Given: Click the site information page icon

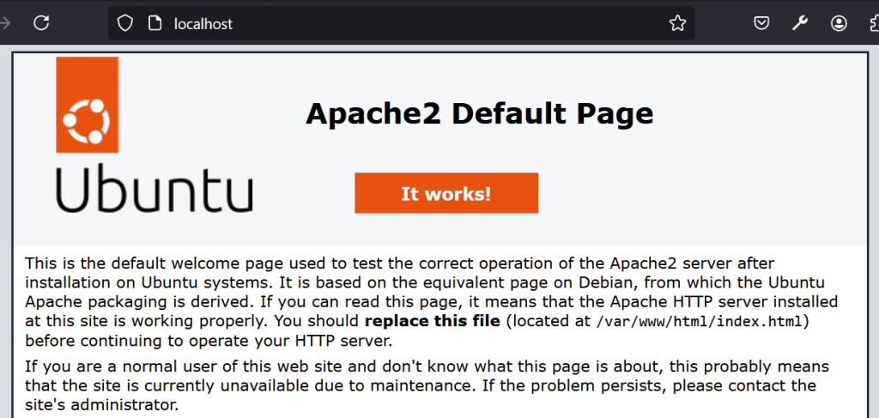Looking at the screenshot, I should tap(155, 23).
